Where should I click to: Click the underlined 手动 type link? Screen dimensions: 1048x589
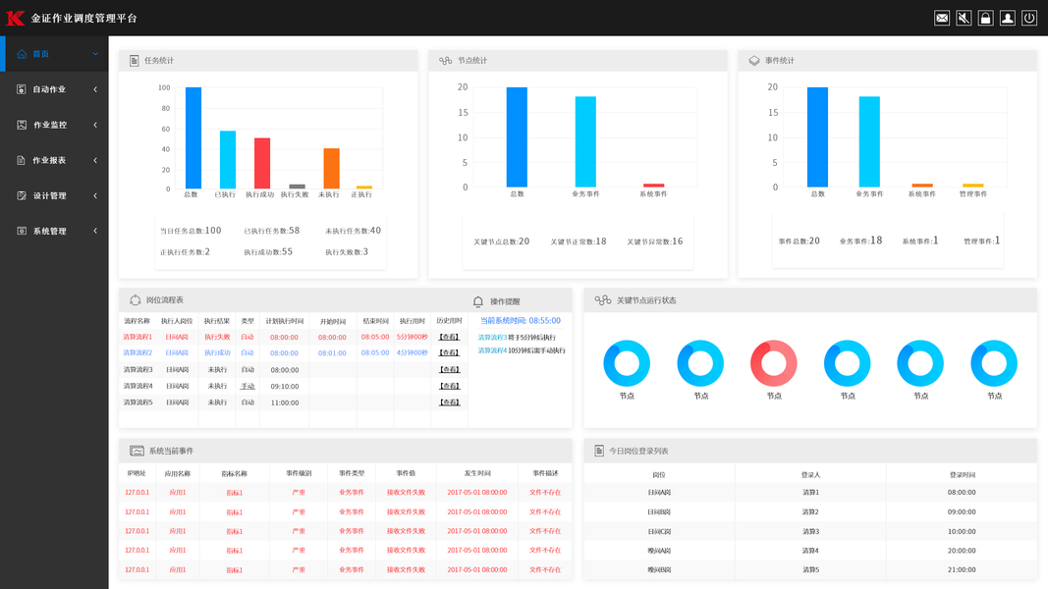[248, 386]
